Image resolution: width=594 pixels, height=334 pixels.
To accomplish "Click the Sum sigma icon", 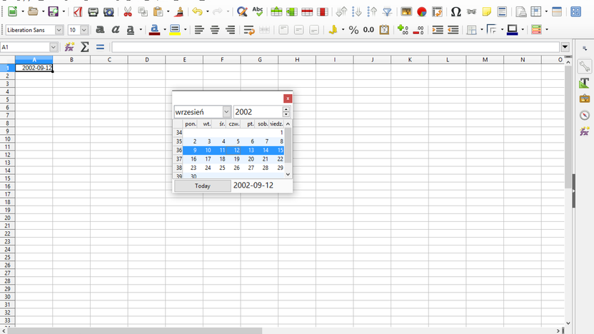I will pos(85,47).
